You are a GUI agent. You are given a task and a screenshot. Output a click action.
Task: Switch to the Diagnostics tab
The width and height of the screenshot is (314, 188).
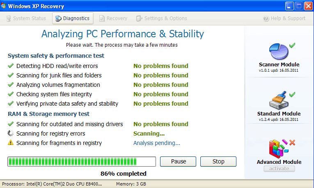tap(73, 18)
